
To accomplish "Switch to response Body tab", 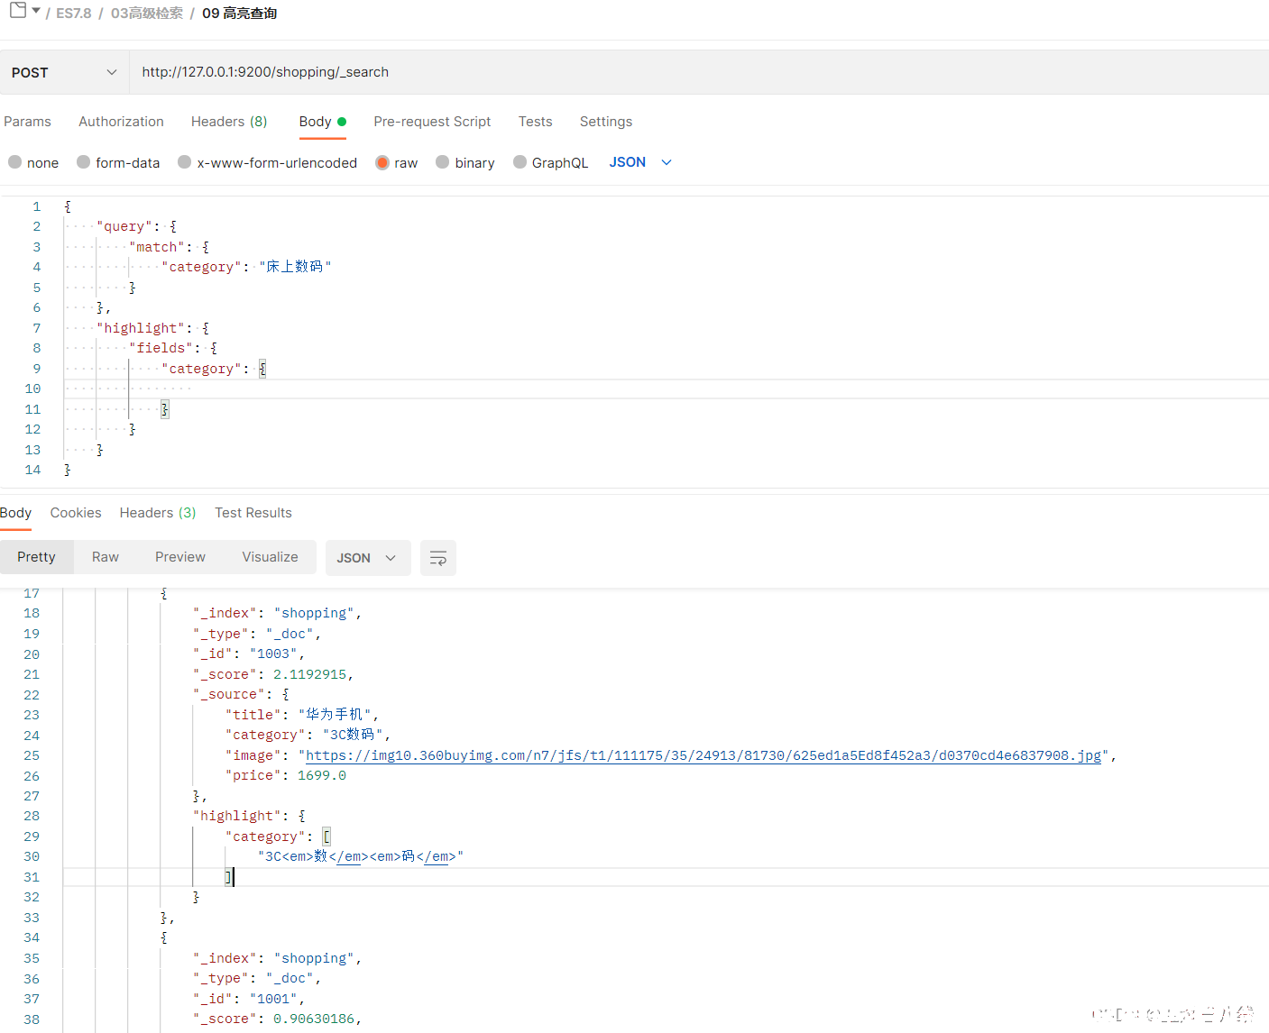I will [x=15, y=513].
